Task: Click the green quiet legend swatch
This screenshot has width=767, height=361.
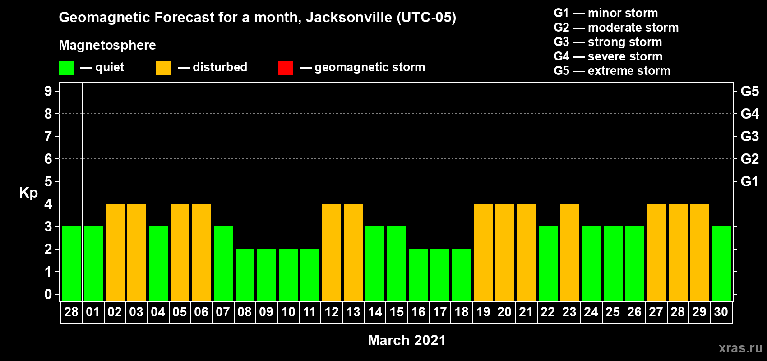Action: [x=66, y=68]
